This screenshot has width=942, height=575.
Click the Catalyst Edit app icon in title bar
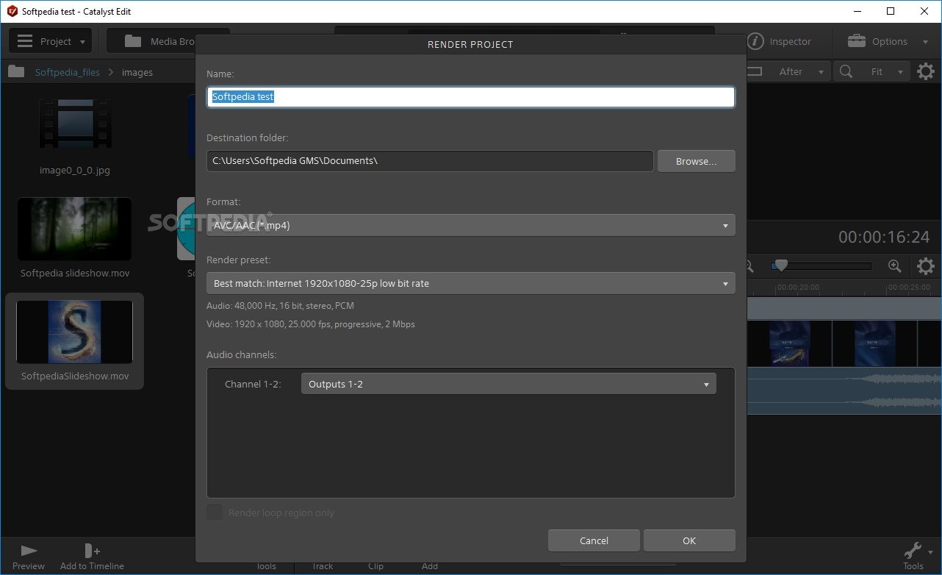[12, 12]
